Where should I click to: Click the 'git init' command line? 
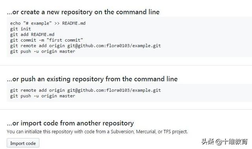tap(20, 29)
